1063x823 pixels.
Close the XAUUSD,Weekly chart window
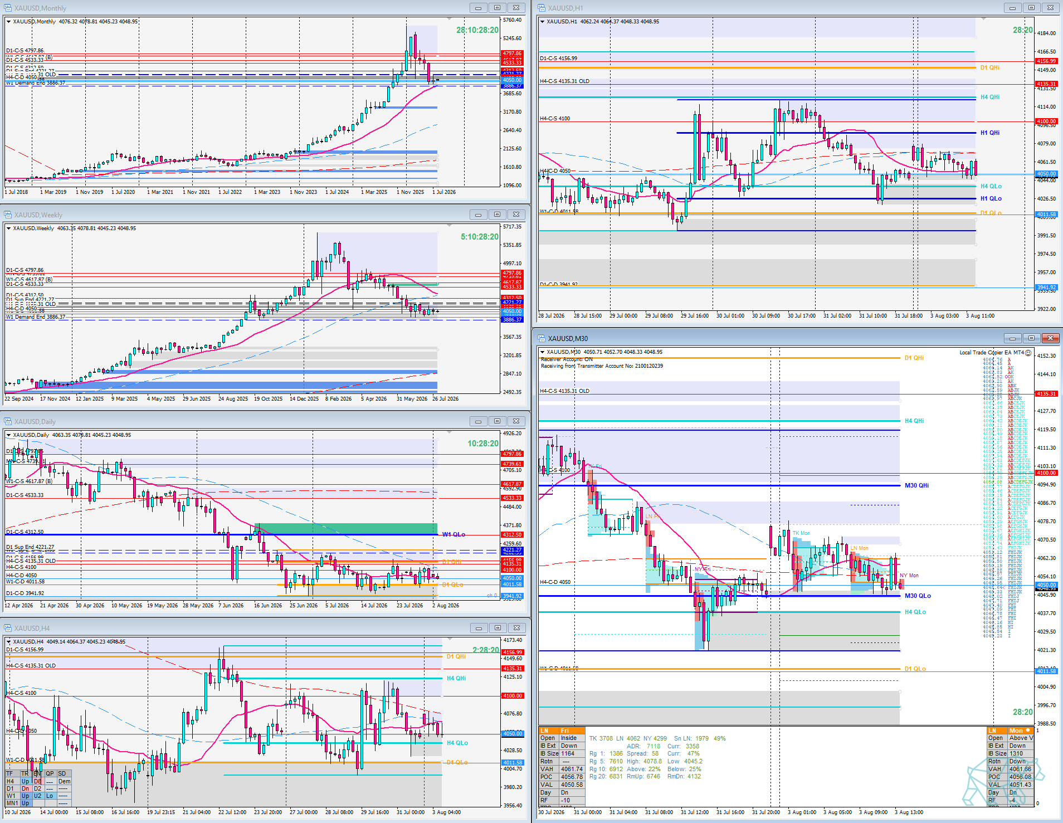[516, 215]
